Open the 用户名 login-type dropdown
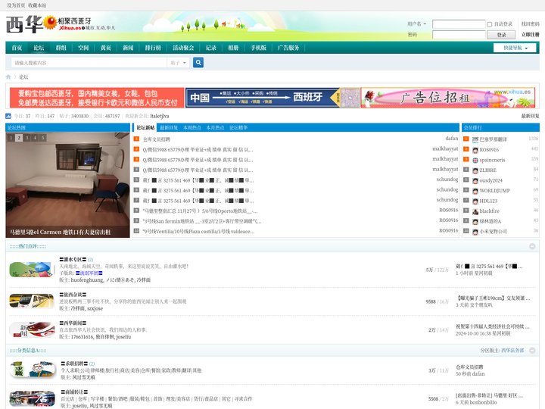This screenshot has width=545, height=409. (417, 23)
